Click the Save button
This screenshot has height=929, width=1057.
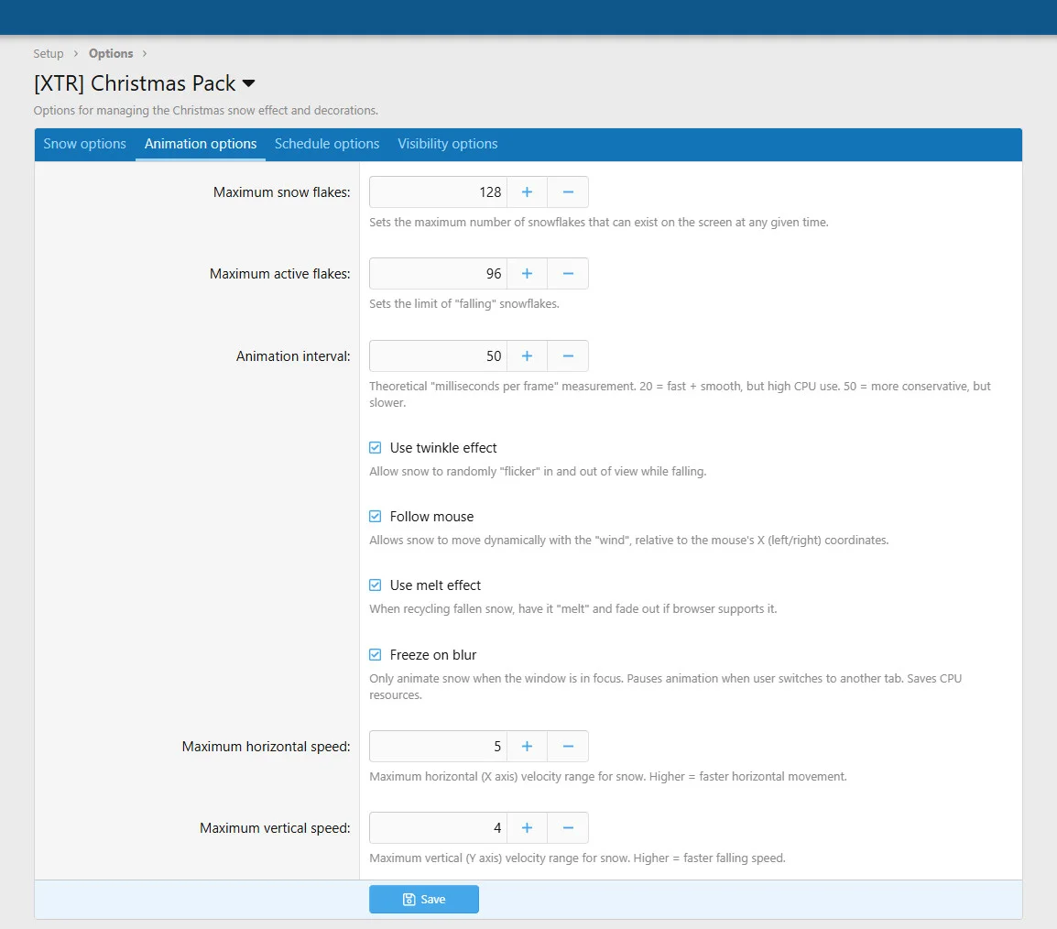click(423, 900)
